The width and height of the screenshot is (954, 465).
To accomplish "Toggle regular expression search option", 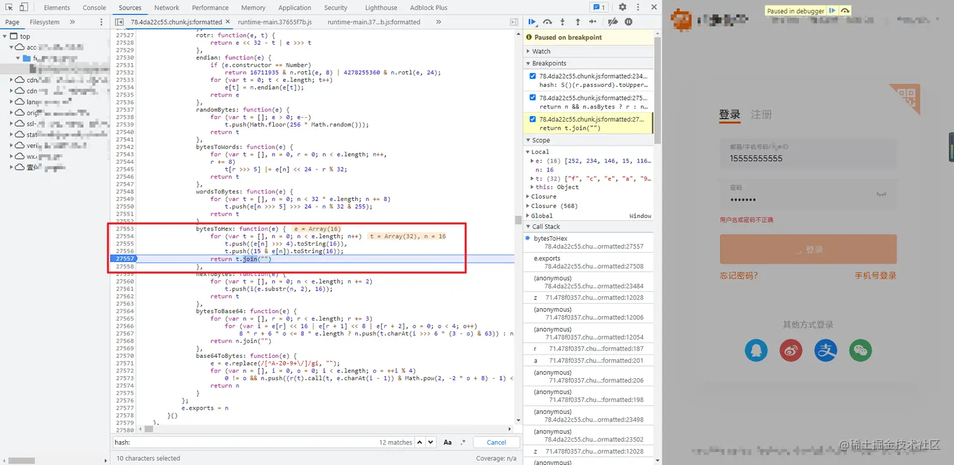I will 463,442.
